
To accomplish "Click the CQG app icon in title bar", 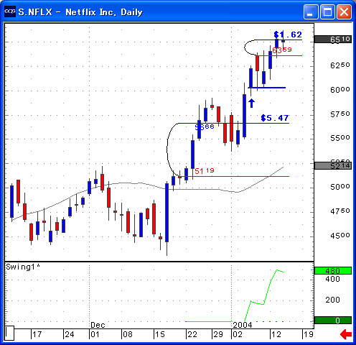I will (10, 11).
